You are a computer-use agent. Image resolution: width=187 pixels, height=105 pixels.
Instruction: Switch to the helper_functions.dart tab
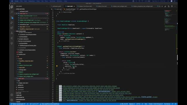pos(85,6)
